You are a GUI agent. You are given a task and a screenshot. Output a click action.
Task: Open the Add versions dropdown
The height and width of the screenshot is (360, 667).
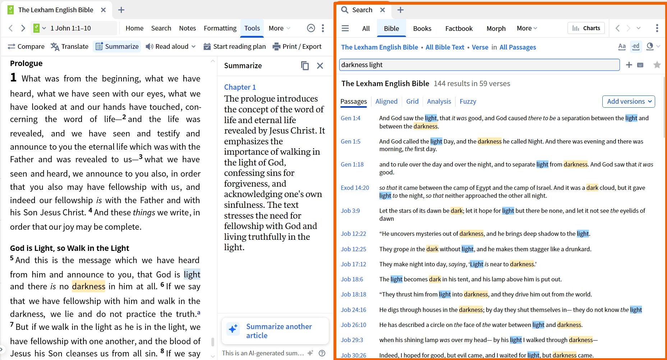[629, 101]
